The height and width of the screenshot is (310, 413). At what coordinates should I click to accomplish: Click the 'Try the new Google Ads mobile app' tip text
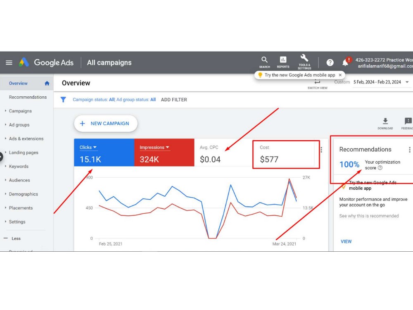tap(300, 75)
